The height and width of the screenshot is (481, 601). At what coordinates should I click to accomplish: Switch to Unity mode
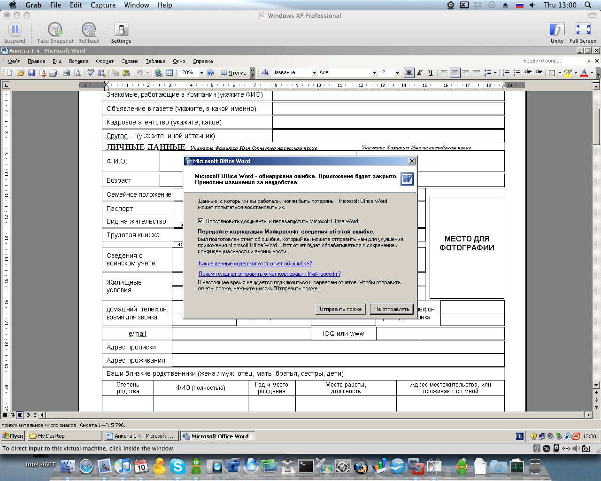[557, 33]
